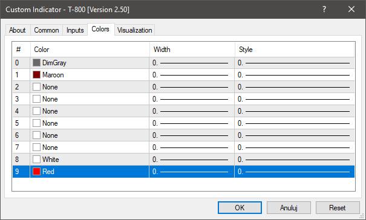The image size is (366, 220).
Task: Click the empty color swatch in row 3
Action: [x=36, y=99]
